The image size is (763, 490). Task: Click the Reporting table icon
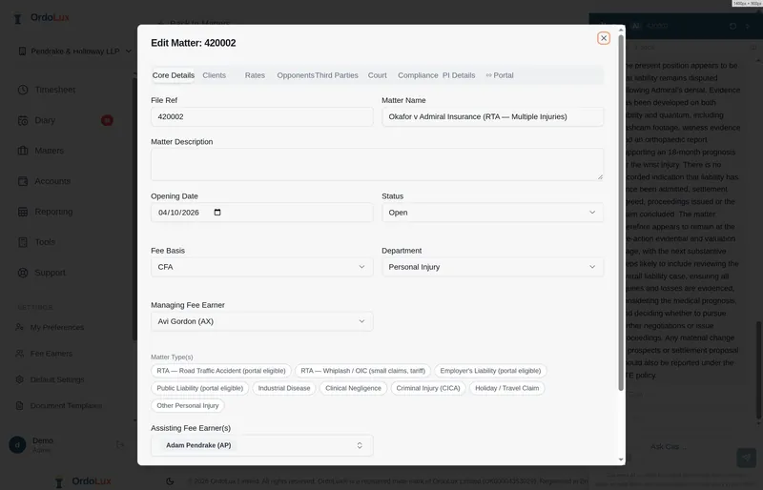point(23,212)
